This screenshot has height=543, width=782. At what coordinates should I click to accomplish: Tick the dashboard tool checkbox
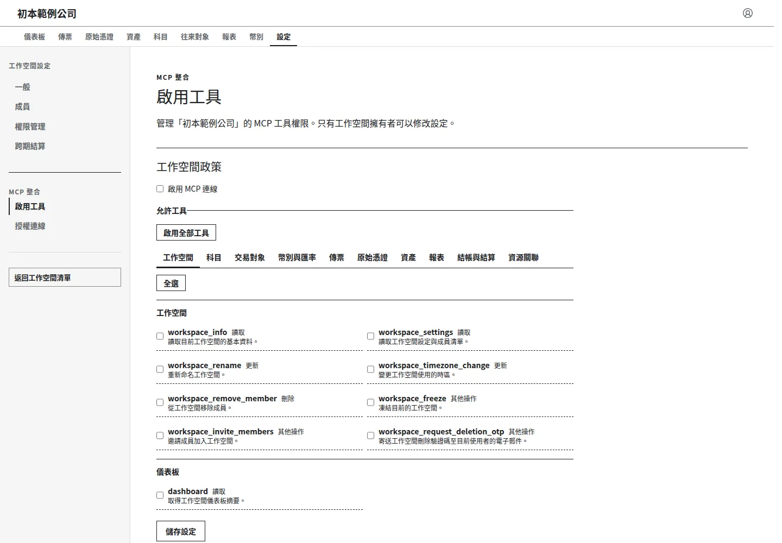[160, 495]
